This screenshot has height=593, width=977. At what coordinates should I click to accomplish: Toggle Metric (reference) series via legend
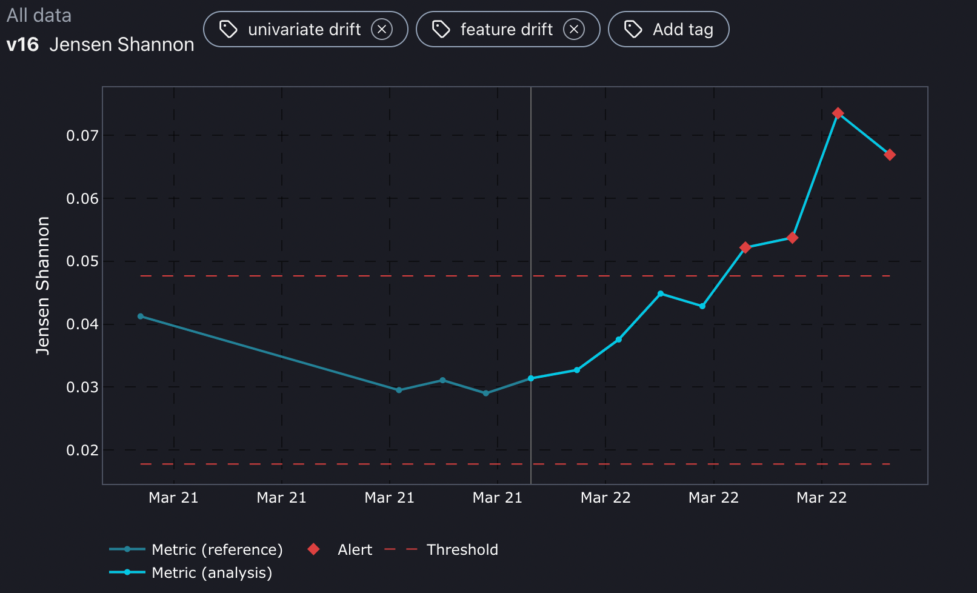point(216,549)
